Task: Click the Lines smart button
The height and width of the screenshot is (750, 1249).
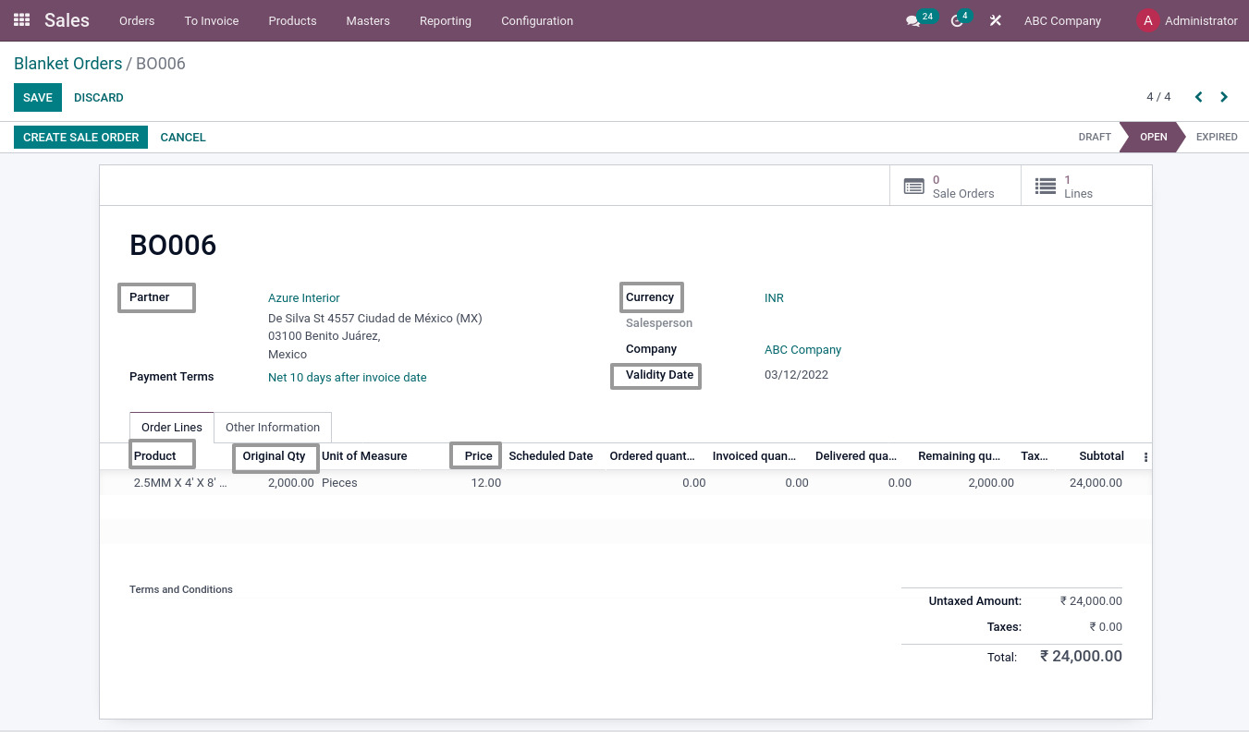Action: point(1072,186)
